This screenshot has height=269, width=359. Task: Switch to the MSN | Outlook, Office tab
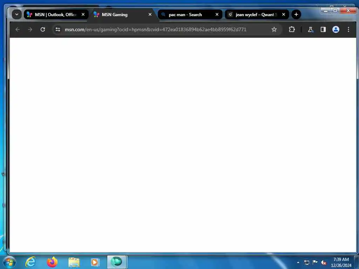tap(56, 14)
